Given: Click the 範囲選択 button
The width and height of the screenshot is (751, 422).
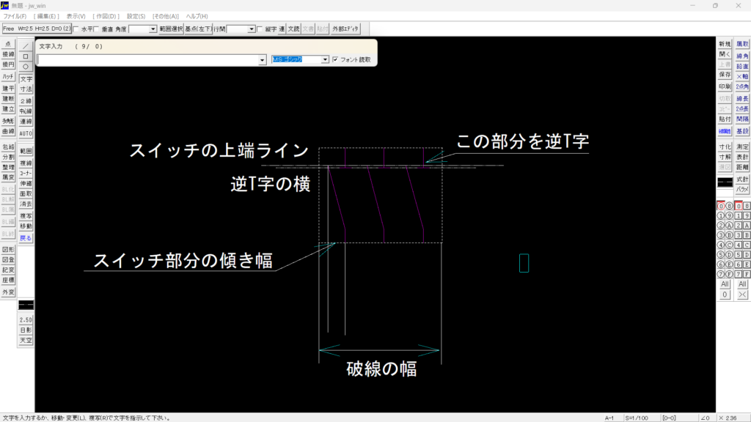Looking at the screenshot, I should point(171,29).
